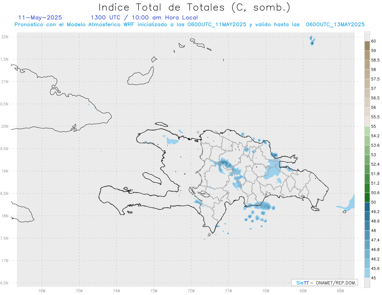Pick the light blue swatch between 45 and 45.6
Viewport: 382px width, 295px height.
pyautogui.click(x=367, y=273)
